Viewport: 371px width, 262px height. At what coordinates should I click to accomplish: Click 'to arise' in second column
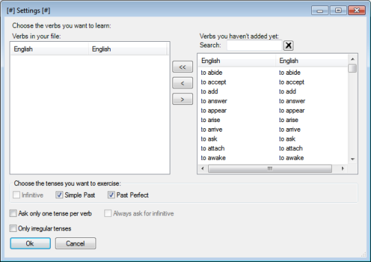point(289,120)
